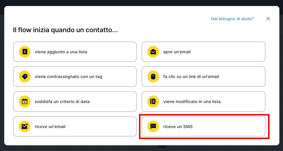Select 'viene aggiunto a una lista' trigger
The height and width of the screenshot is (151, 283).
[75, 52]
